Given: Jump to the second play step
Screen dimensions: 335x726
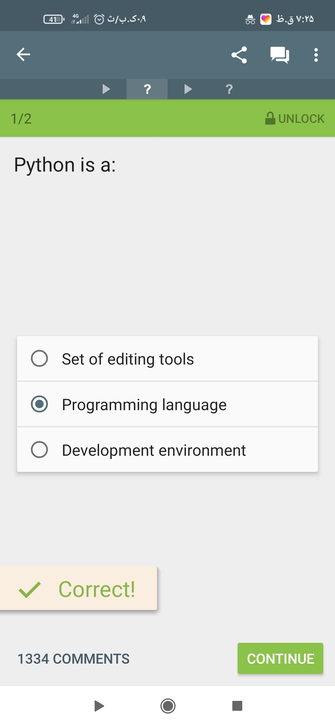Looking at the screenshot, I should coord(188,89).
